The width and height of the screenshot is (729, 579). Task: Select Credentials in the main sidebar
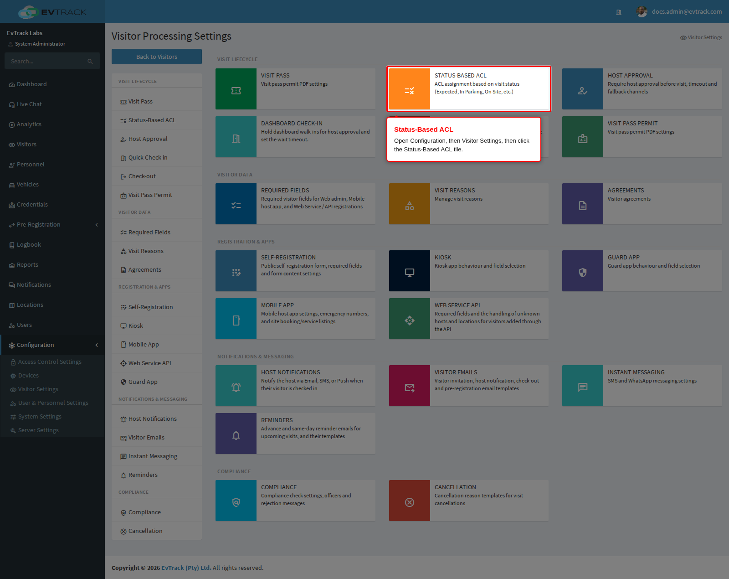[52, 205]
